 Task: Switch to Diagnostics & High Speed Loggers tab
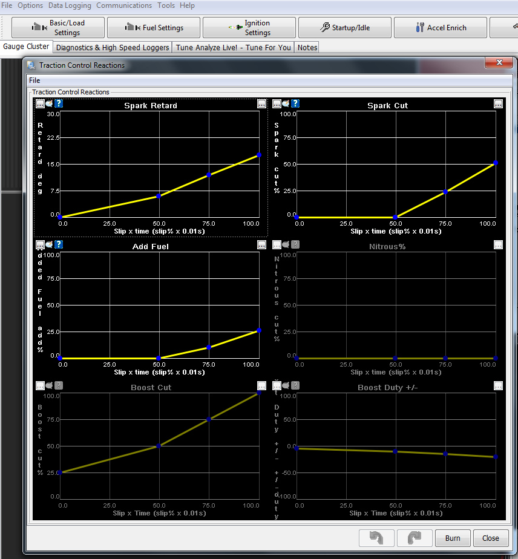pos(113,47)
